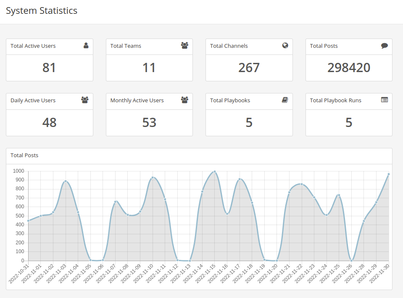
Task: Click the book icon in Total Playbooks
Action: [x=285, y=100]
